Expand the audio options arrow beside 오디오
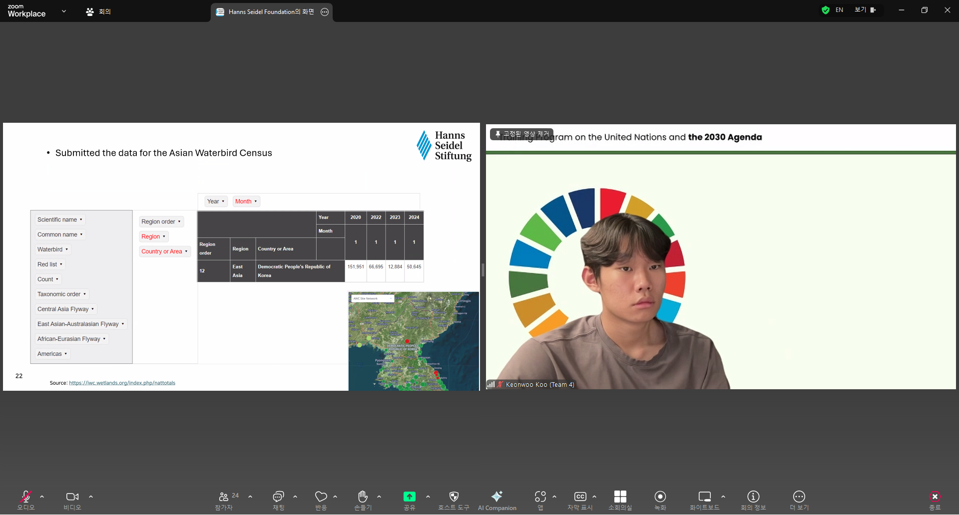Viewport: 959px width, 515px height. [42, 497]
